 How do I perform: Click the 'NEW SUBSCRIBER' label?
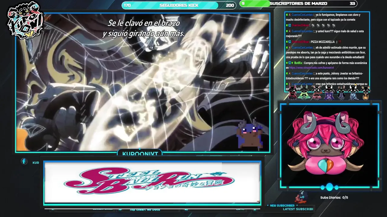click(x=282, y=206)
